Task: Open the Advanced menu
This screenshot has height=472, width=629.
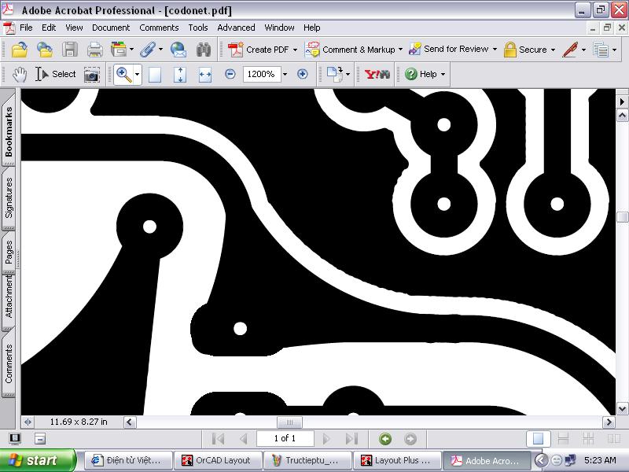Action: click(236, 28)
